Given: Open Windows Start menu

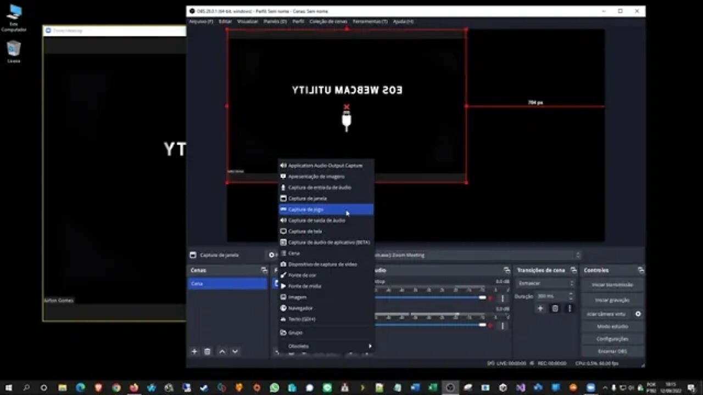Looking at the screenshot, I should [x=9, y=387].
